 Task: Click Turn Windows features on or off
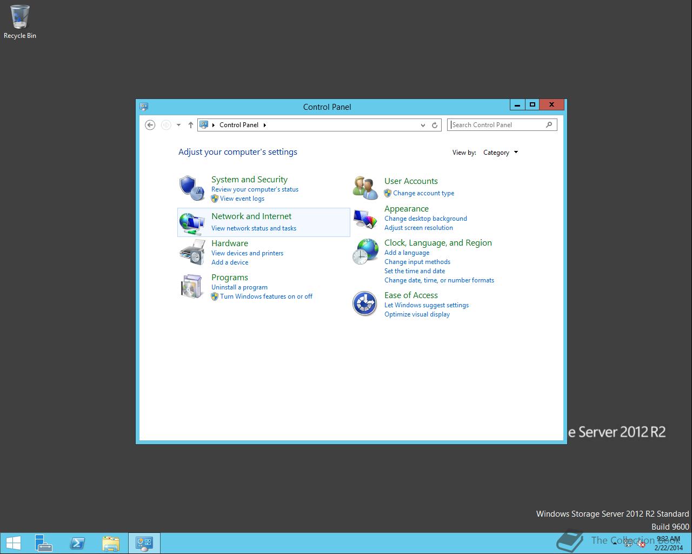click(x=266, y=296)
